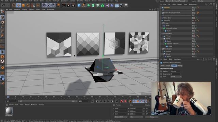Select the Rotate tool
This screenshot has width=218, height=122.
pos(28,5)
